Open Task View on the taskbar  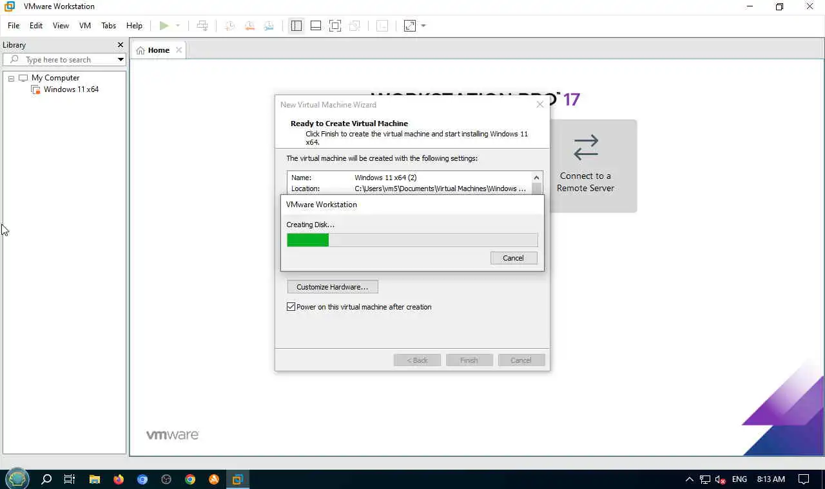pyautogui.click(x=70, y=479)
